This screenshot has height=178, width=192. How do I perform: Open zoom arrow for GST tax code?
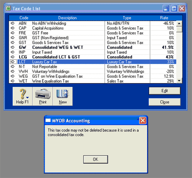(13, 42)
